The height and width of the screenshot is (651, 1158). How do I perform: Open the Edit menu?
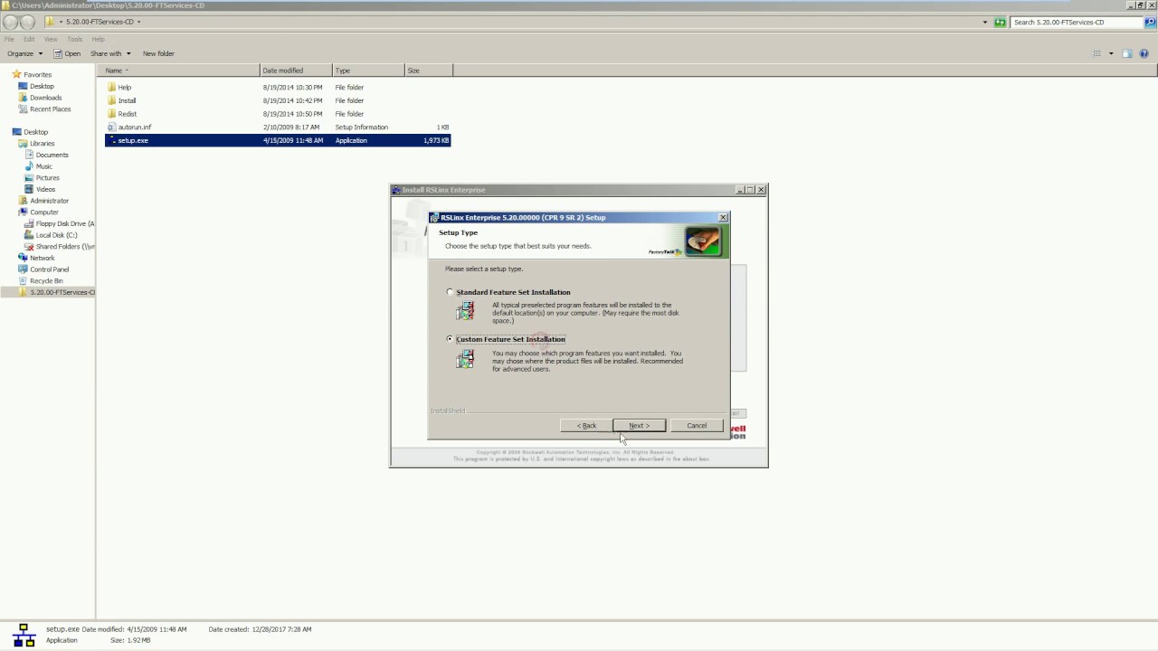[x=29, y=39]
